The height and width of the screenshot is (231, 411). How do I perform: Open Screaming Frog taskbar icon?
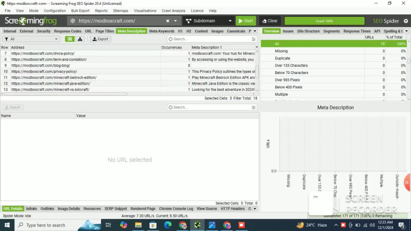(197, 225)
